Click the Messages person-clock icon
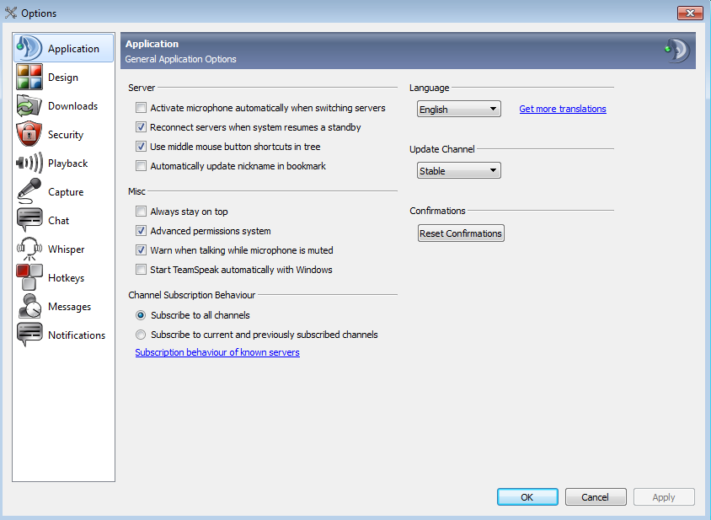Screen dimensions: 711x520 (29, 306)
